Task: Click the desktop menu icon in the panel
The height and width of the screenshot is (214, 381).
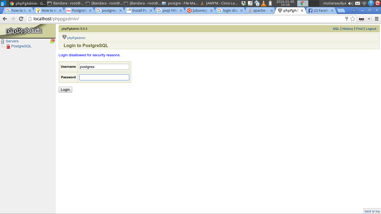Action: click(3, 3)
